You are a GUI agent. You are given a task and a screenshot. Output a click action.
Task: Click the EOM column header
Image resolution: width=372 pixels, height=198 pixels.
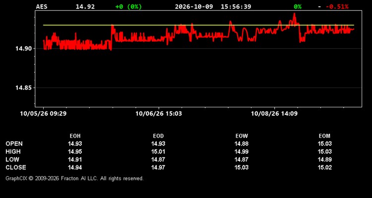tap(324, 136)
